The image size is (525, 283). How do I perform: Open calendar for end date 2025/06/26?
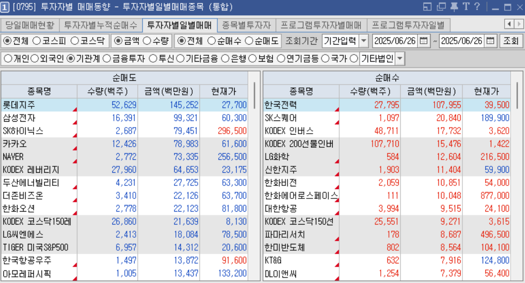490,41
